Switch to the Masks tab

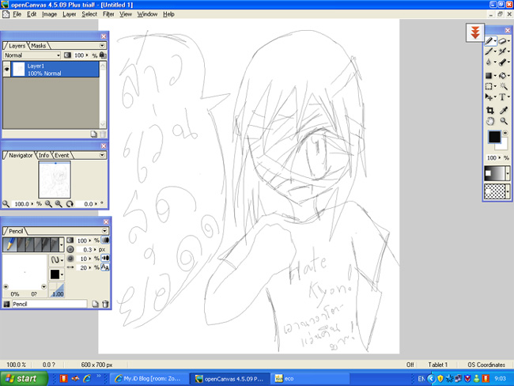click(39, 46)
